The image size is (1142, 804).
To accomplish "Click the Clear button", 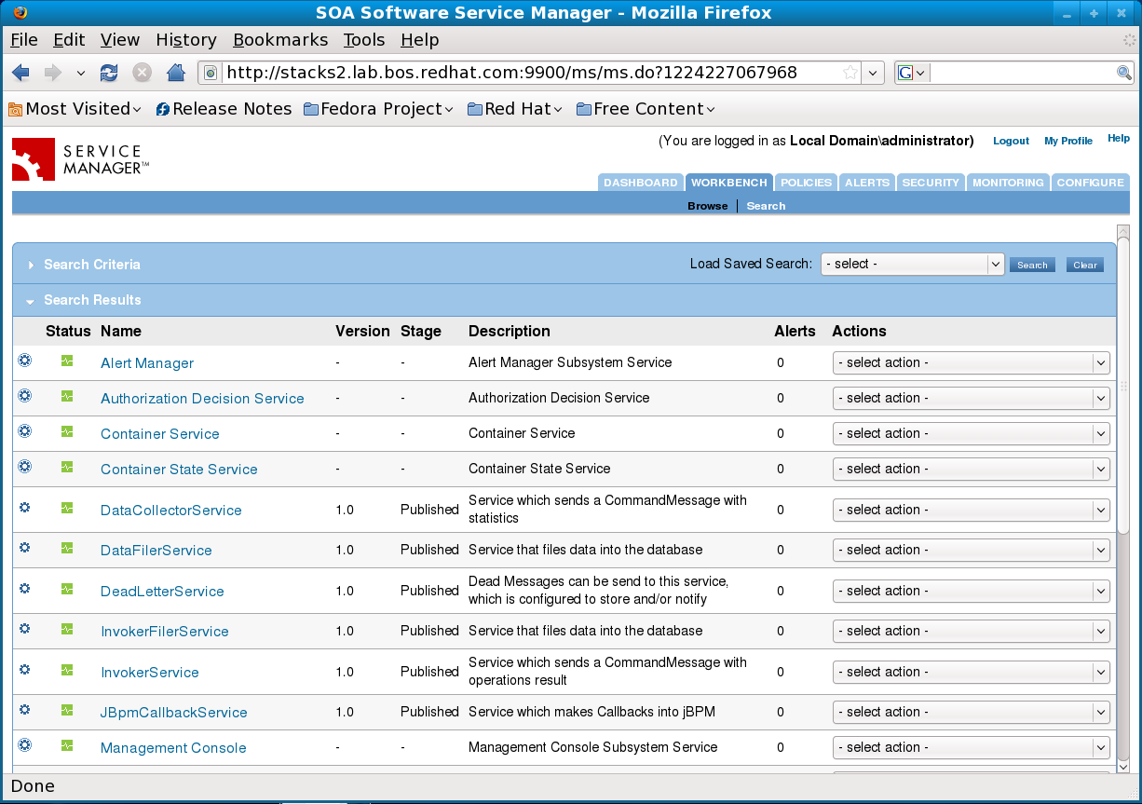I will [1085, 266].
